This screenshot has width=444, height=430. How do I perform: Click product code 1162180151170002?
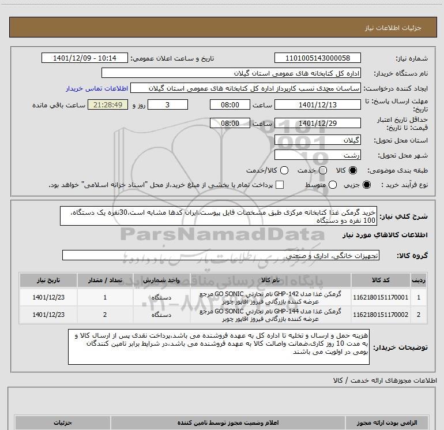click(381, 315)
